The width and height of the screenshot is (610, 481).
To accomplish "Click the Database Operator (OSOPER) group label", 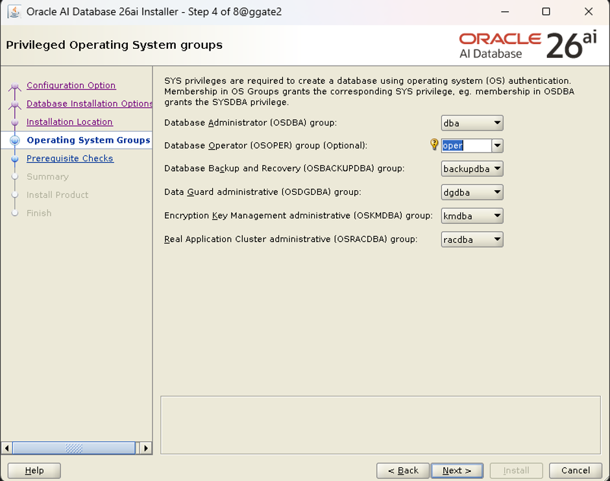I will point(265,145).
